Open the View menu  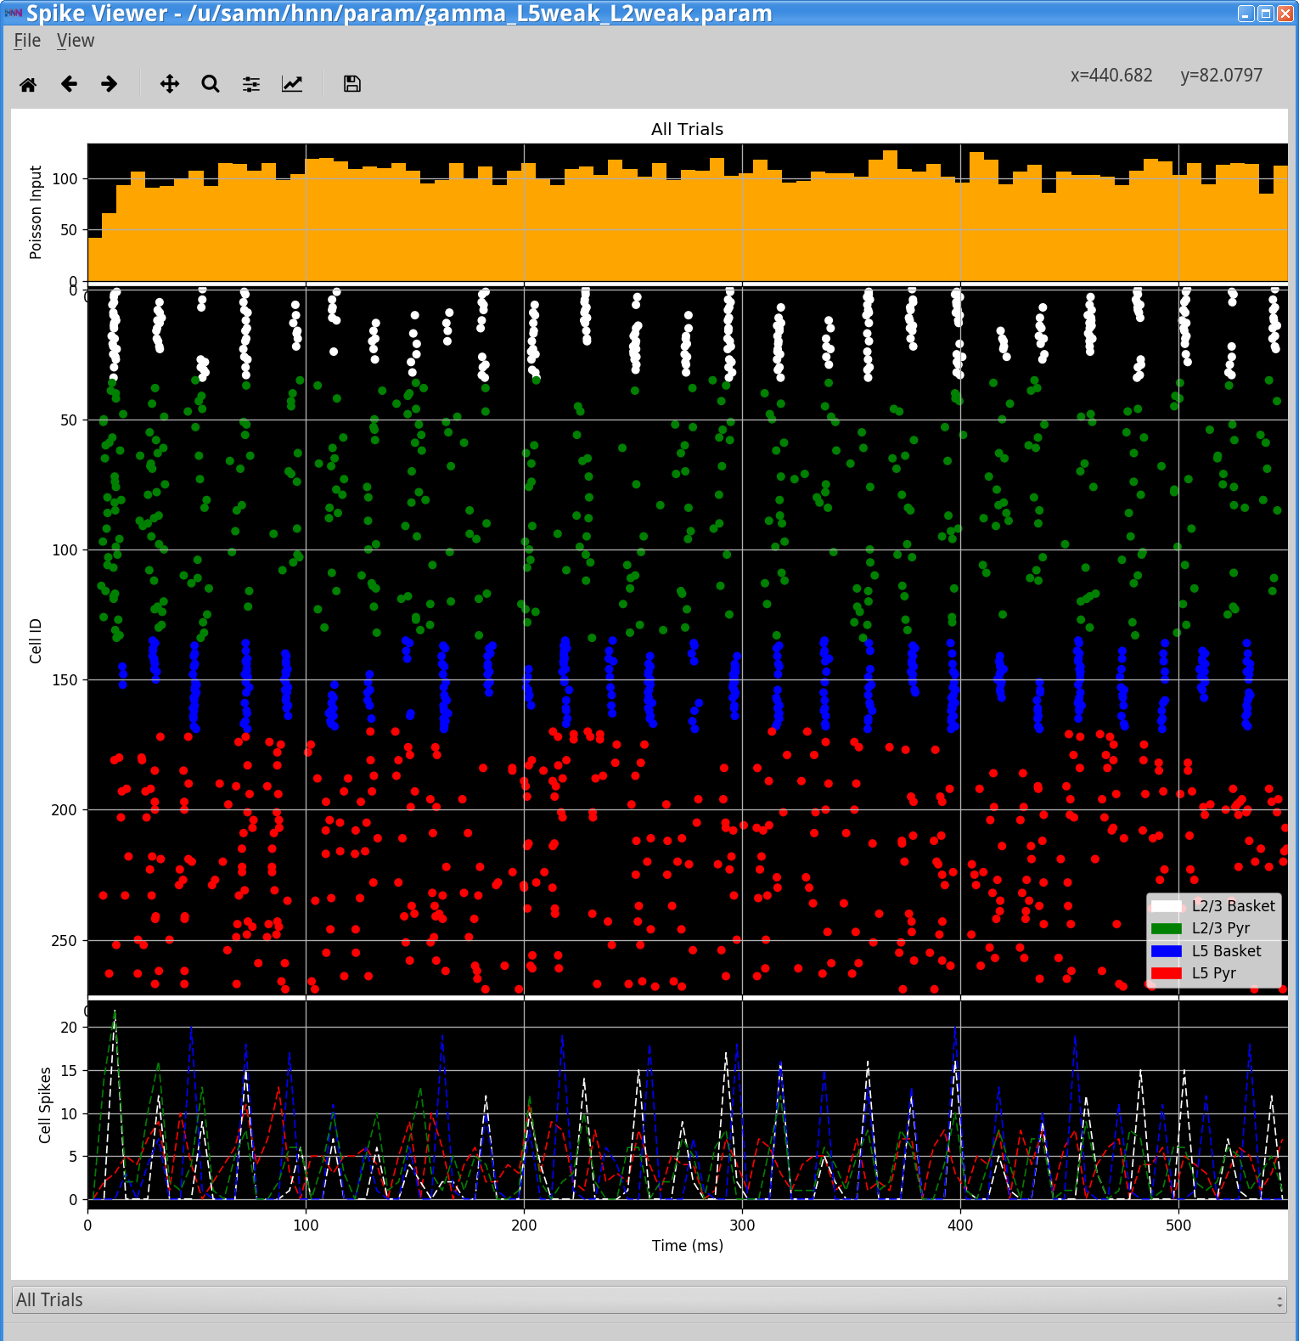pyautogui.click(x=76, y=41)
